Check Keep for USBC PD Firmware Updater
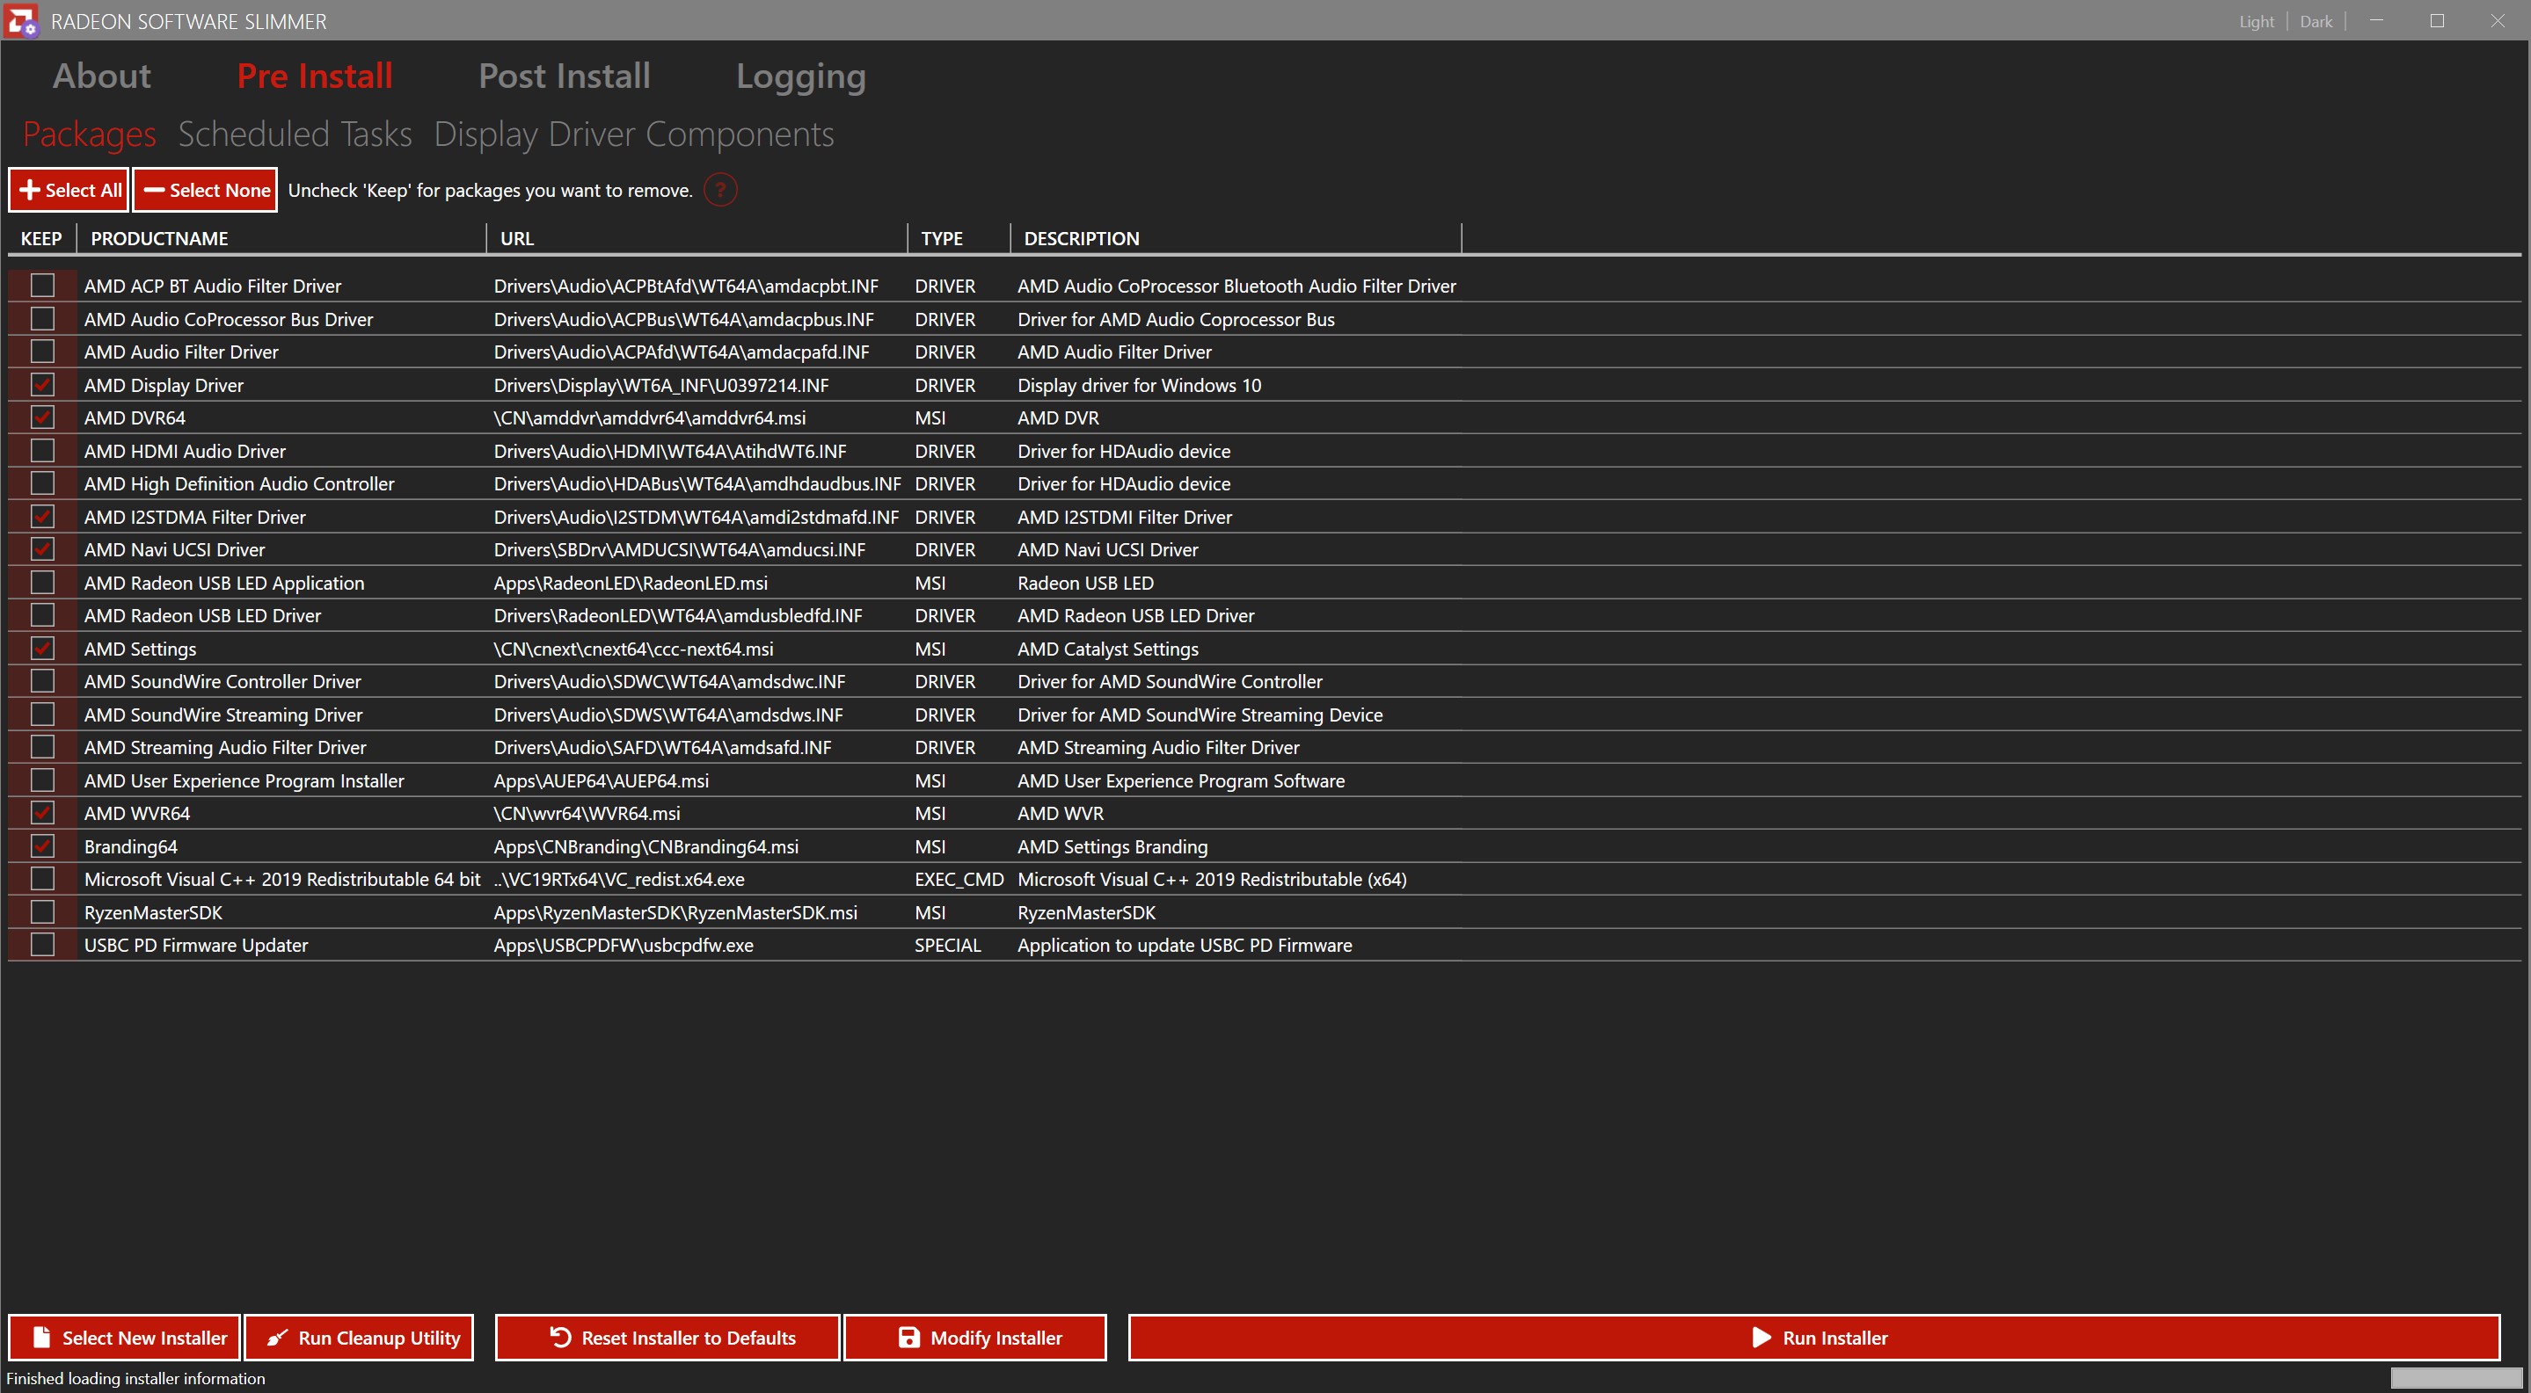This screenshot has height=1393, width=2531. click(x=42, y=946)
